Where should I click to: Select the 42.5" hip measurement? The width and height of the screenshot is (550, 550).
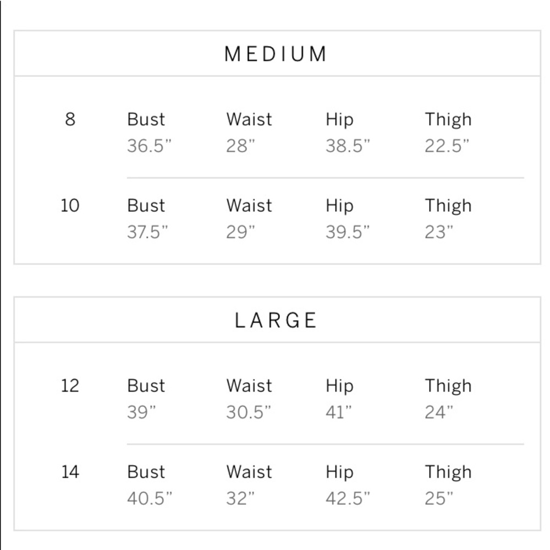pos(348,498)
